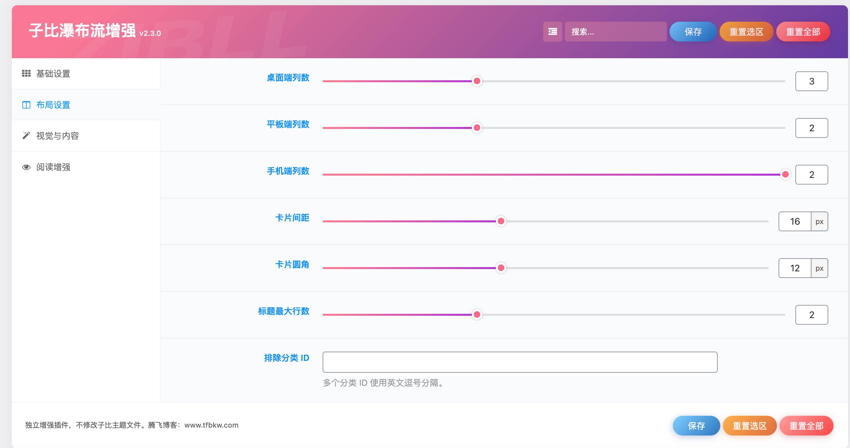Click the header 重置全部 button
The image size is (850, 448).
pyautogui.click(x=803, y=32)
